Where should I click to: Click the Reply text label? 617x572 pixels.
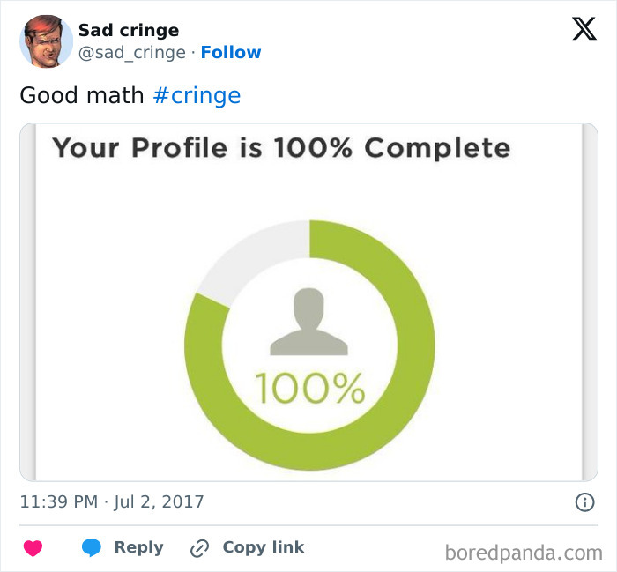point(139,547)
